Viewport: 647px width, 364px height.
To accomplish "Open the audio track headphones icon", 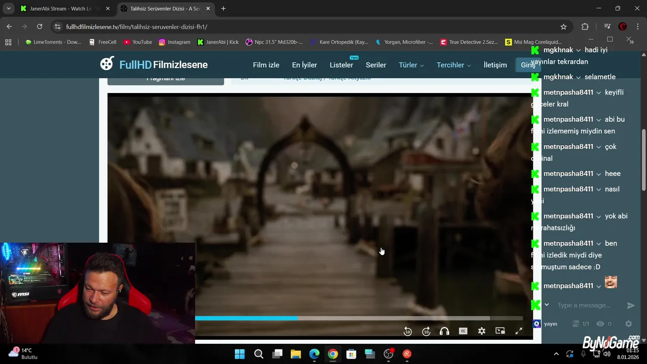I will tap(444, 331).
